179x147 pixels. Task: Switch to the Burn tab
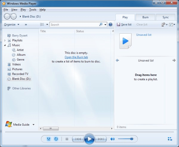[x=145, y=17]
